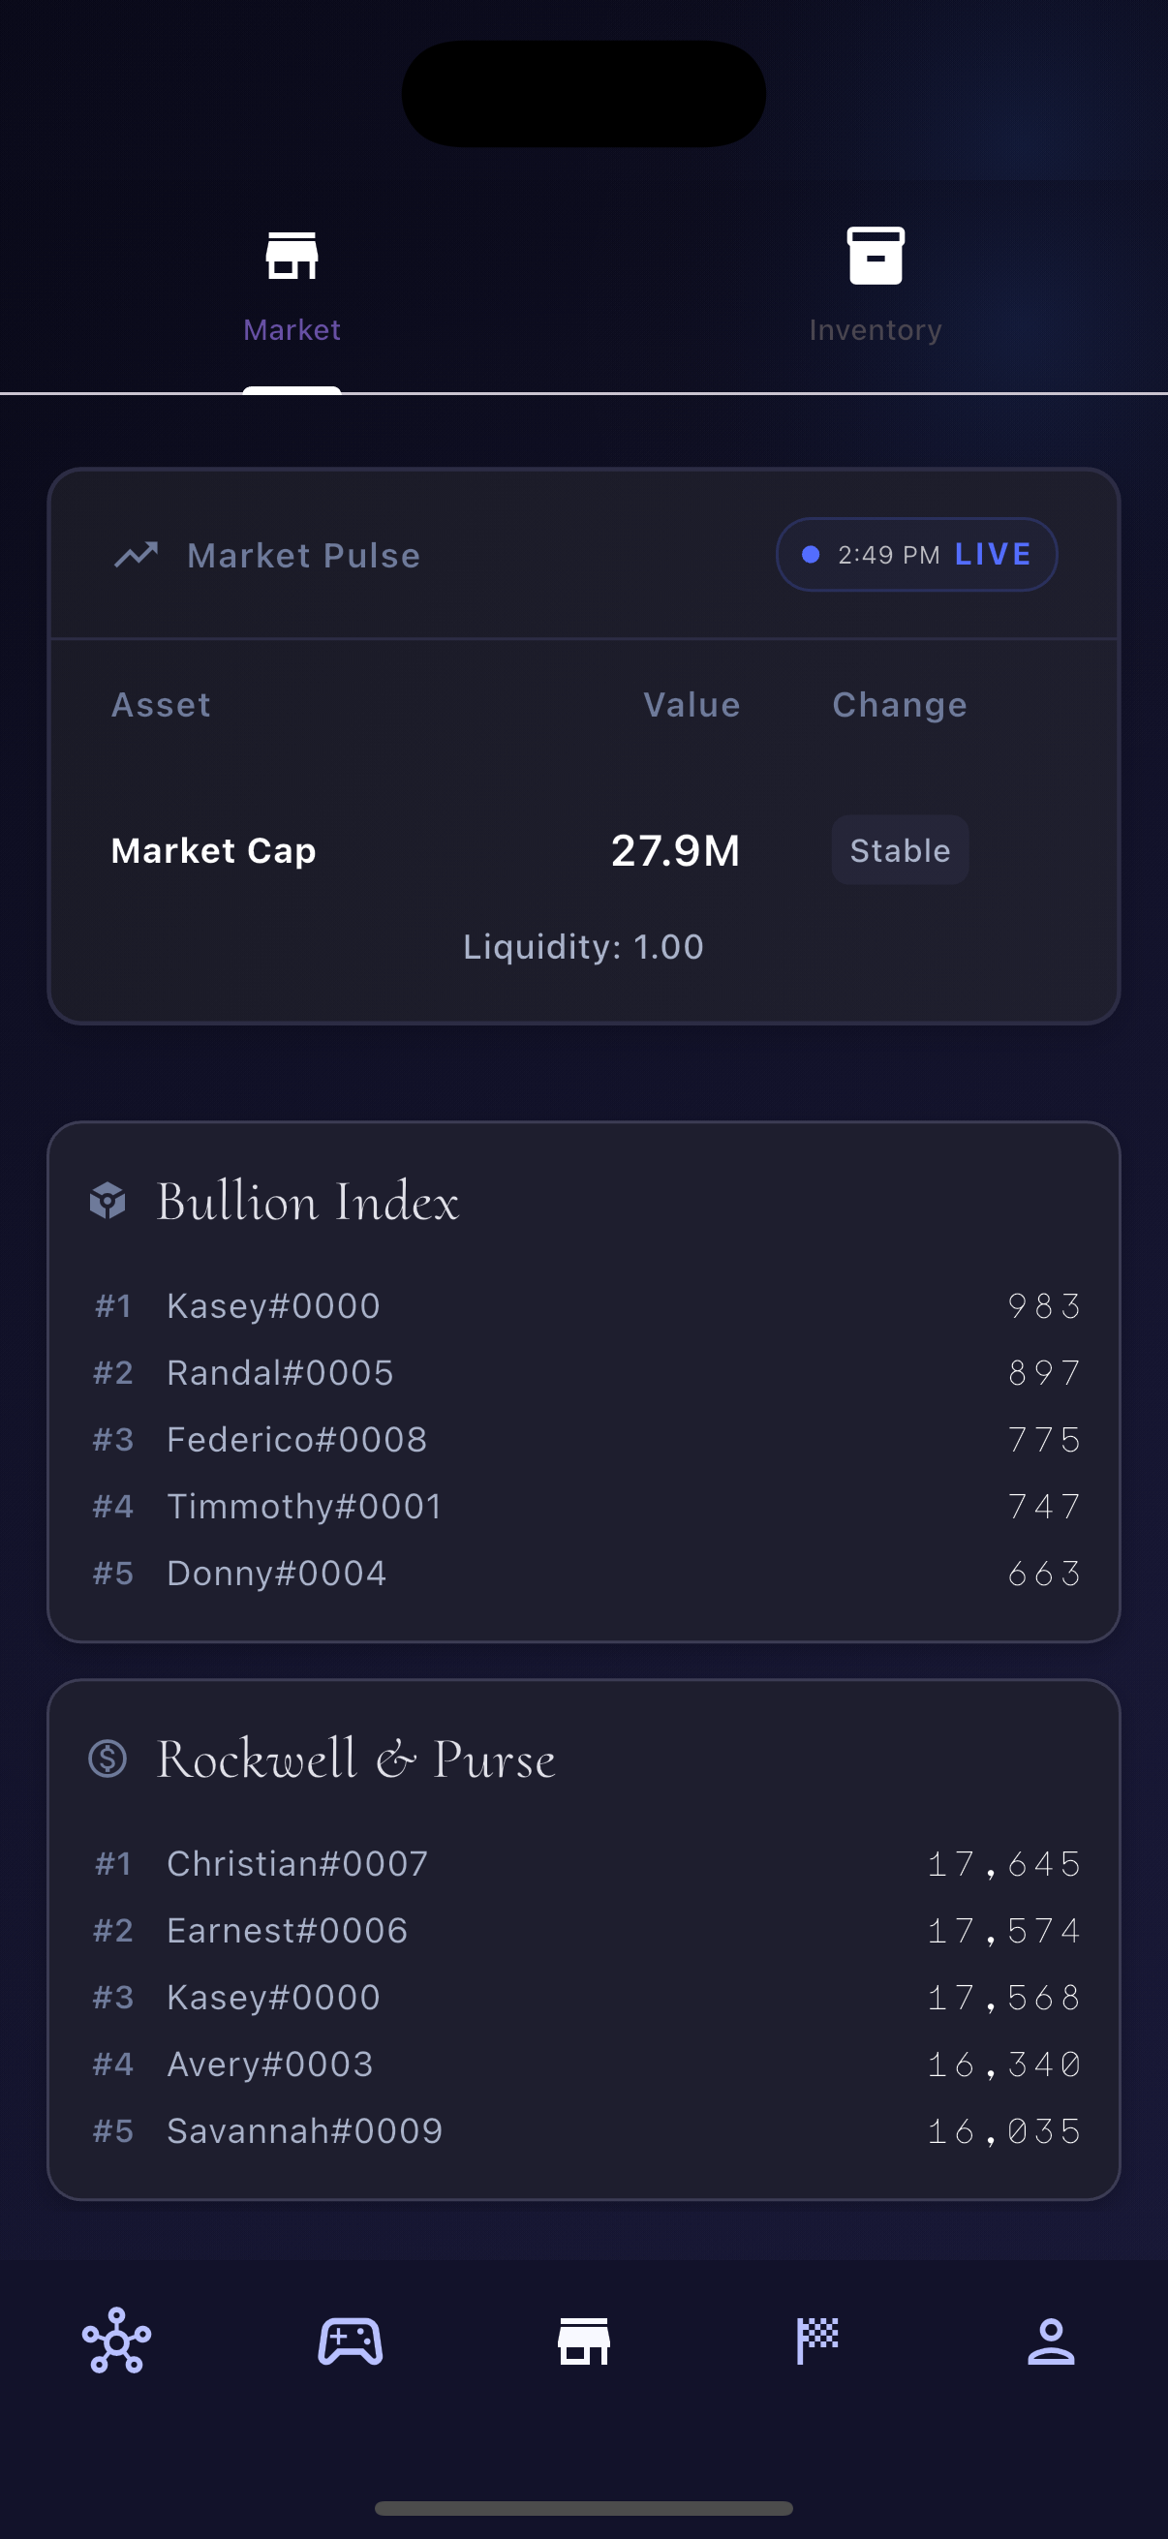This screenshot has height=2539, width=1168.
Task: Tap the Market Pulse trending arrow icon
Action: [x=136, y=555]
